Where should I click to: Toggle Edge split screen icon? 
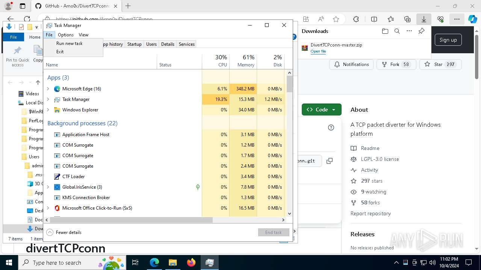click(374, 19)
